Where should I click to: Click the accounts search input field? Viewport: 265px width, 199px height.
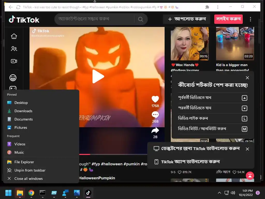[95, 19]
